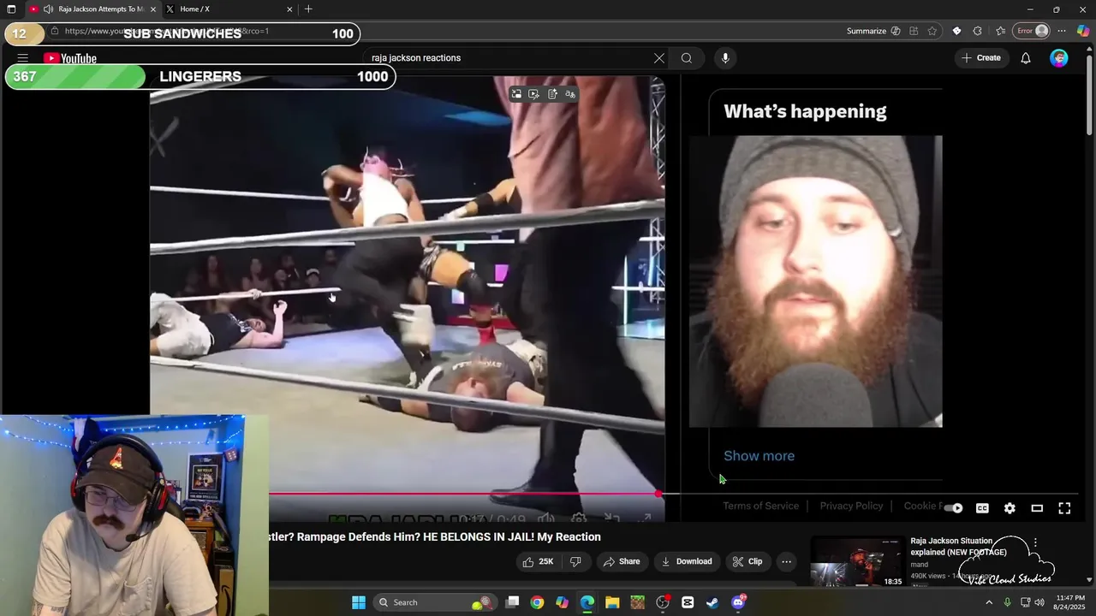The image size is (1096, 616).
Task: Share the video
Action: (x=621, y=561)
